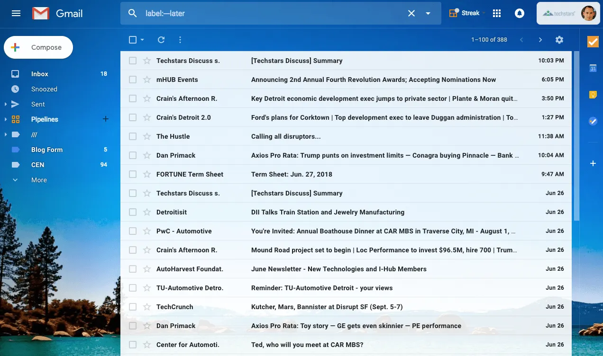Open Google Keep from the side panel
Screen dimensions: 603x356
pyautogui.click(x=593, y=95)
